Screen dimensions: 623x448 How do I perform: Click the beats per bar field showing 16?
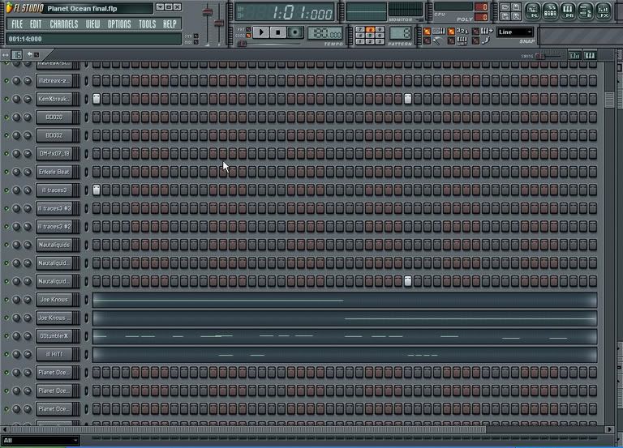tap(17, 55)
